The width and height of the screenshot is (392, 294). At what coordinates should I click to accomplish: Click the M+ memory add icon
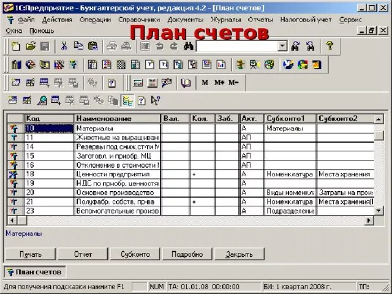[219, 83]
